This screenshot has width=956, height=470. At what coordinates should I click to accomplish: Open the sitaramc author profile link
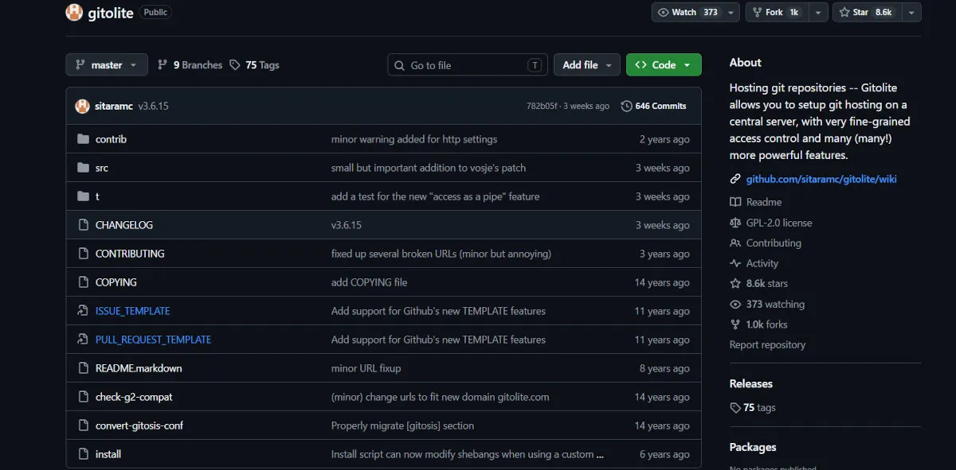[x=114, y=106]
